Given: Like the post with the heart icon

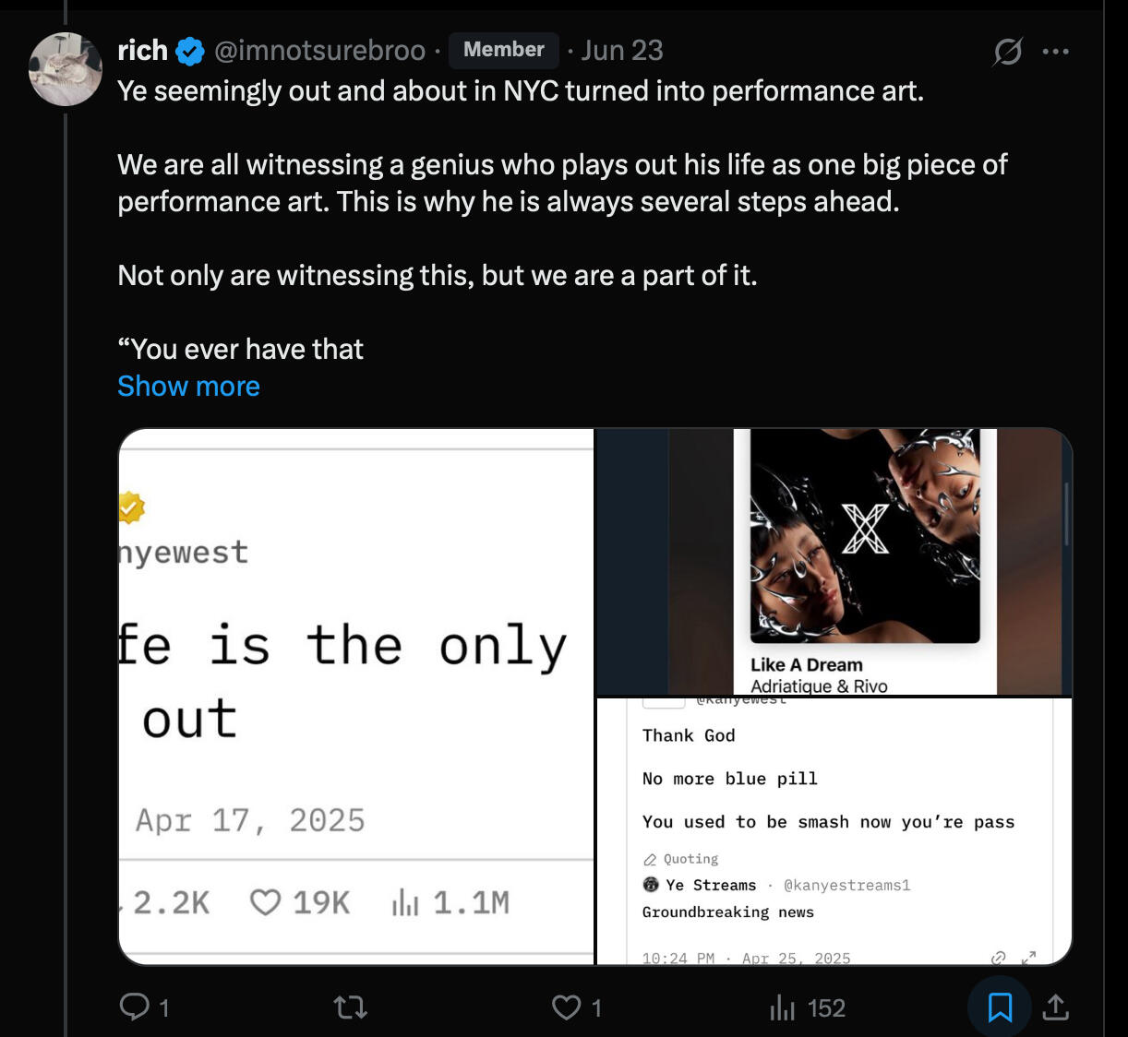Looking at the screenshot, I should (567, 1007).
